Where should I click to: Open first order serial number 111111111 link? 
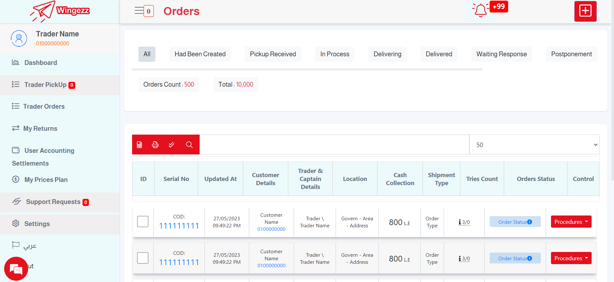tap(179, 226)
